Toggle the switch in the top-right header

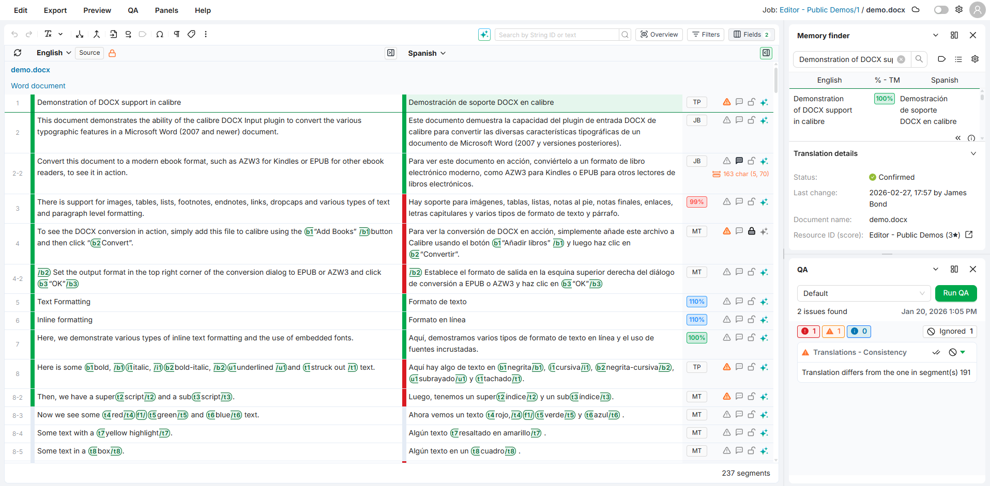[x=941, y=10]
